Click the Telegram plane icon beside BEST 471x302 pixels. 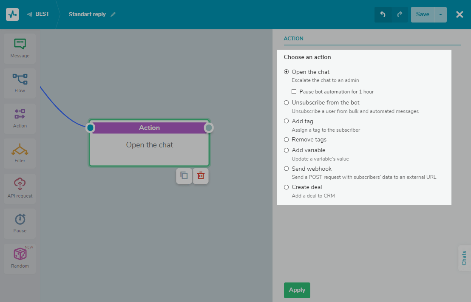coord(29,14)
